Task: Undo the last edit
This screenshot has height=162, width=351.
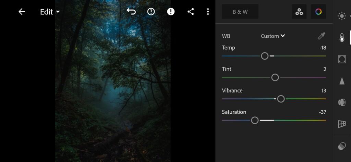Action: tap(131, 12)
